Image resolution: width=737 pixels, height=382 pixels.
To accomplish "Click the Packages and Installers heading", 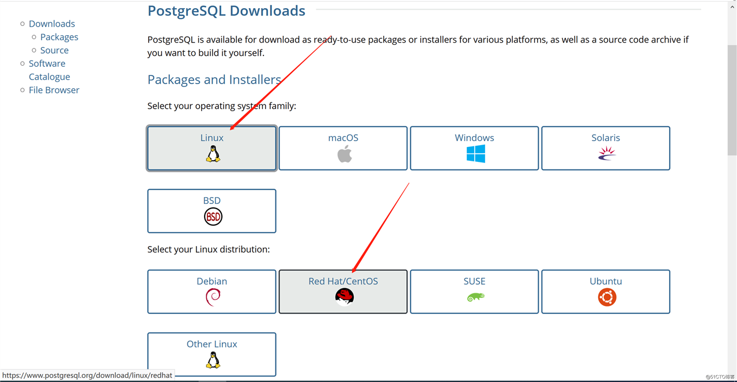I will [x=214, y=80].
